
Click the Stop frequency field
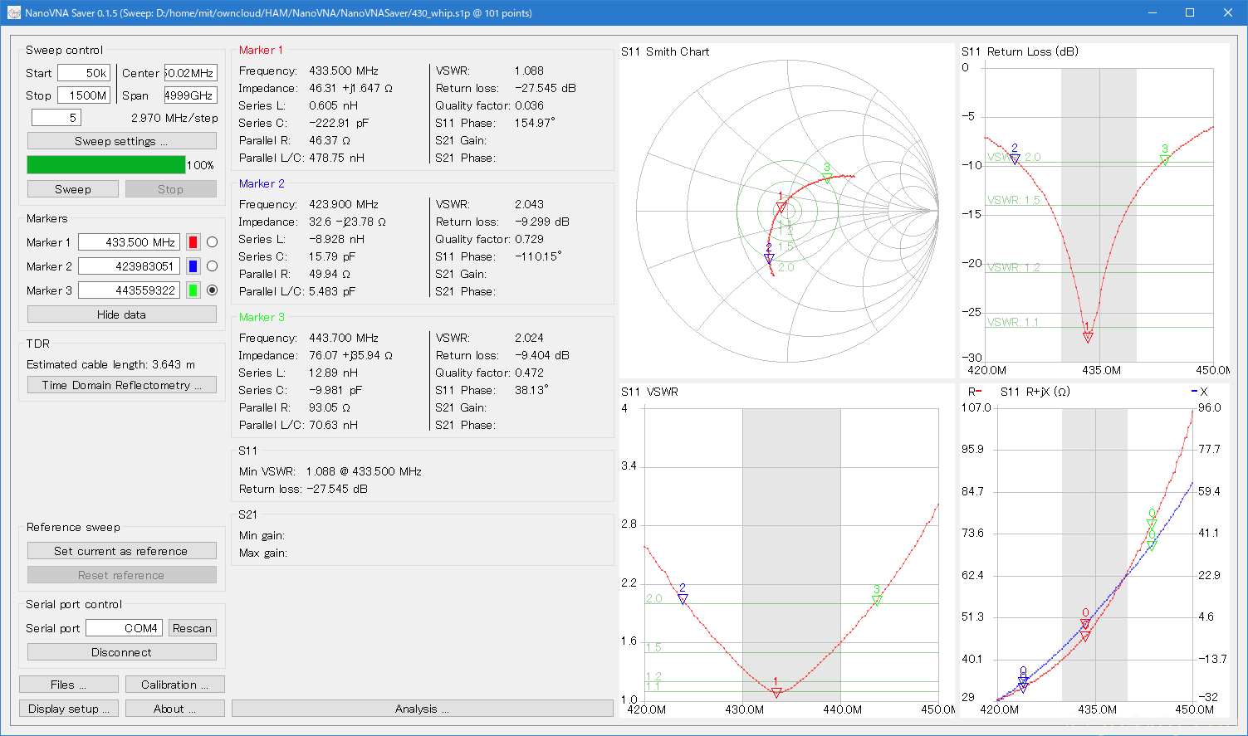point(84,95)
